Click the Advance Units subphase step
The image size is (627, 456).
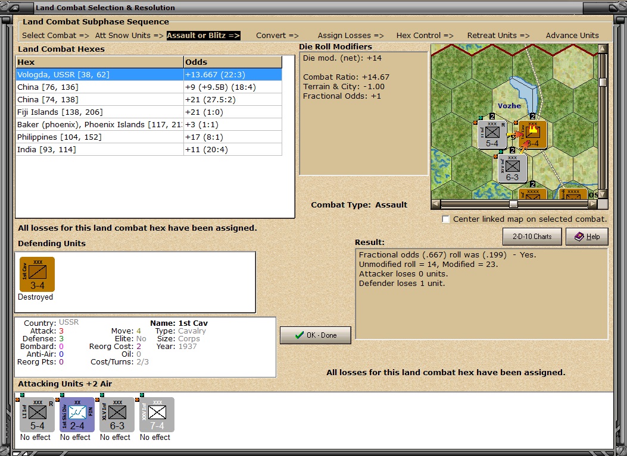point(572,35)
